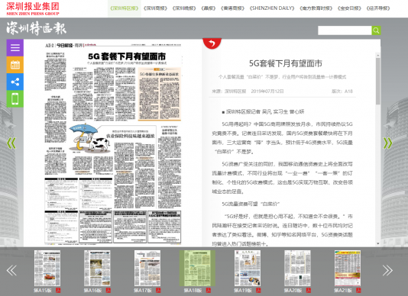This screenshot has height=296, width=408.
Task: Click the search text input field
Action: (x=345, y=31)
